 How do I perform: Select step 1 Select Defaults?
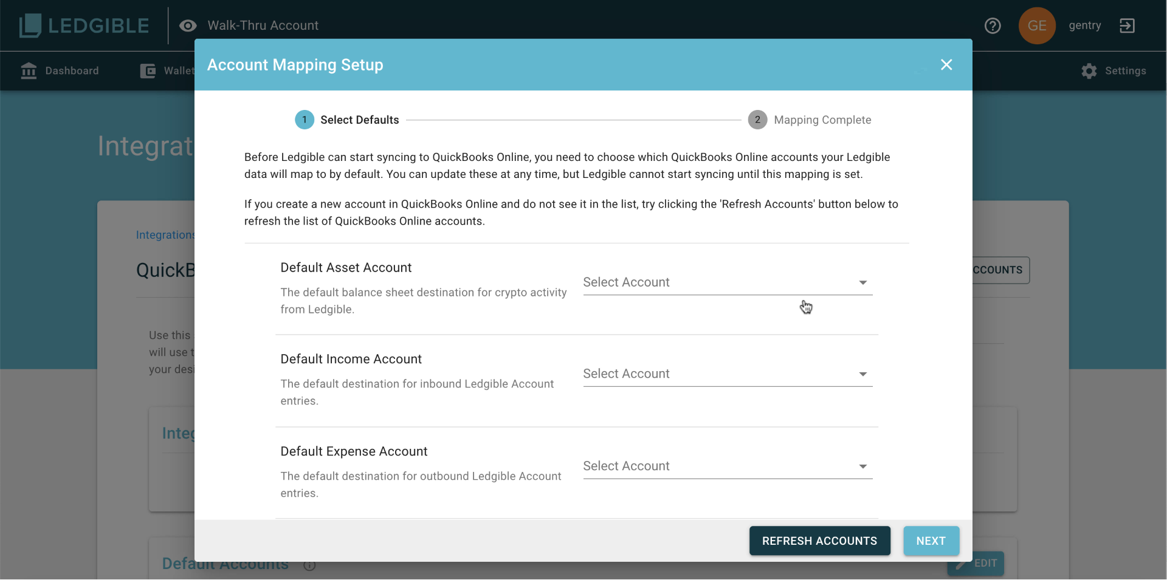pos(347,120)
